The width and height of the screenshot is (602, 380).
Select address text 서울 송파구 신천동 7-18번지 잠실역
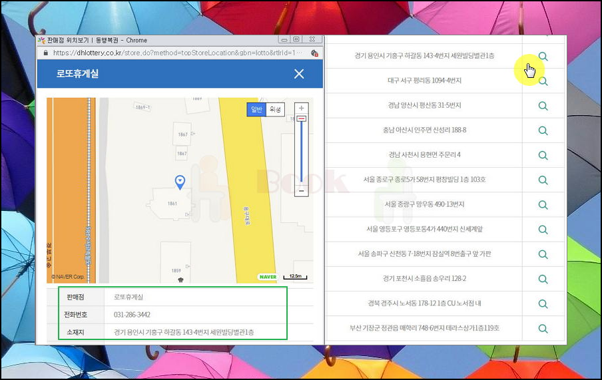tap(424, 254)
